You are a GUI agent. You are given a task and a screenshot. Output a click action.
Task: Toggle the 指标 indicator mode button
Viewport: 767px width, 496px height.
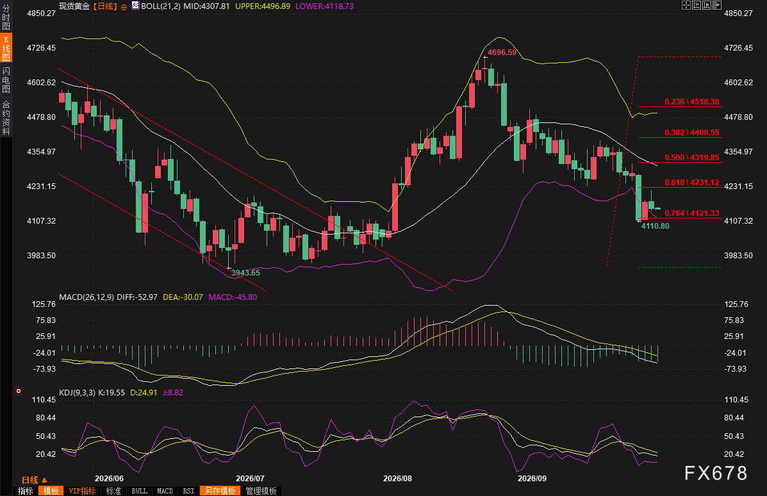click(26, 491)
